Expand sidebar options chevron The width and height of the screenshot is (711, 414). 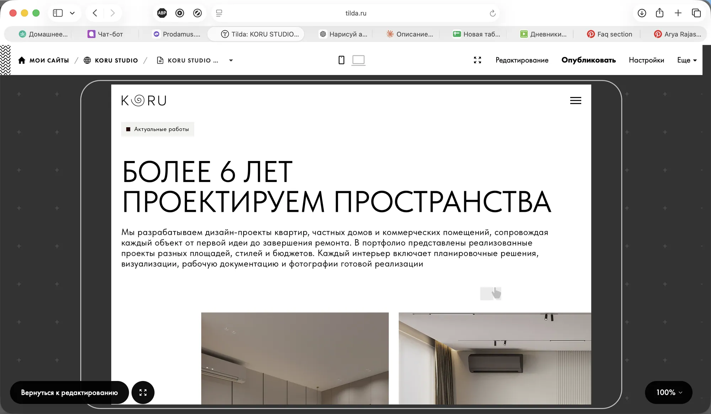pos(72,13)
